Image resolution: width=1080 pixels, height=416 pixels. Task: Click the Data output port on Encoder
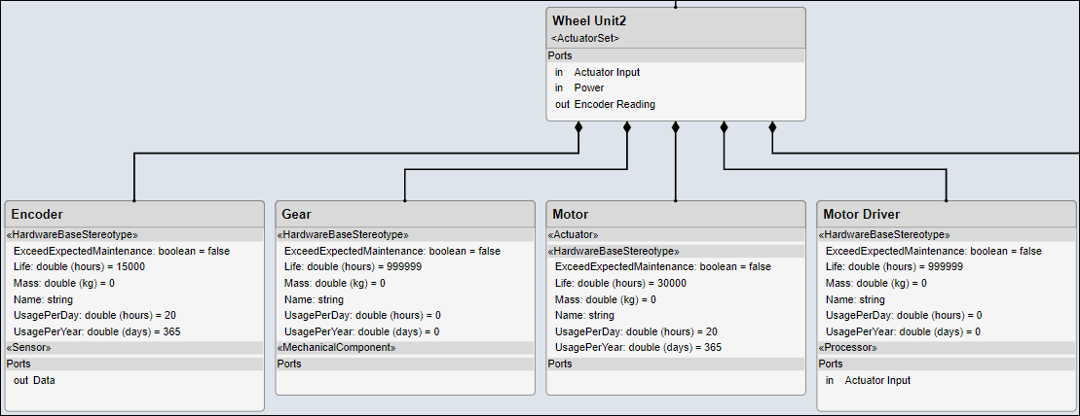(x=44, y=380)
